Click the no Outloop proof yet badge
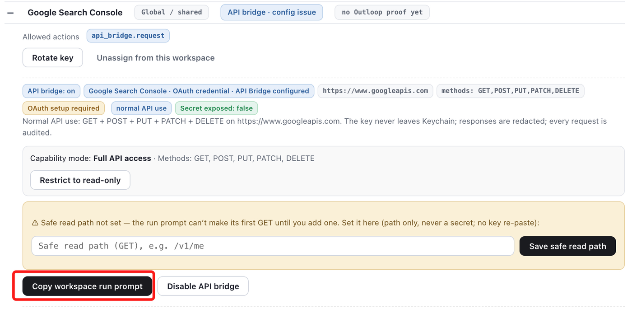Screen dimensions: 632x309 382,12
